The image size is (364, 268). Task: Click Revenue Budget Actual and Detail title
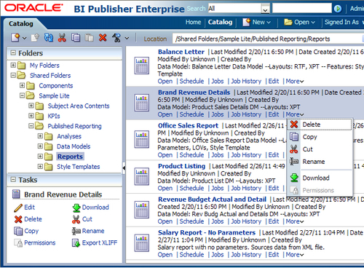click(213, 200)
